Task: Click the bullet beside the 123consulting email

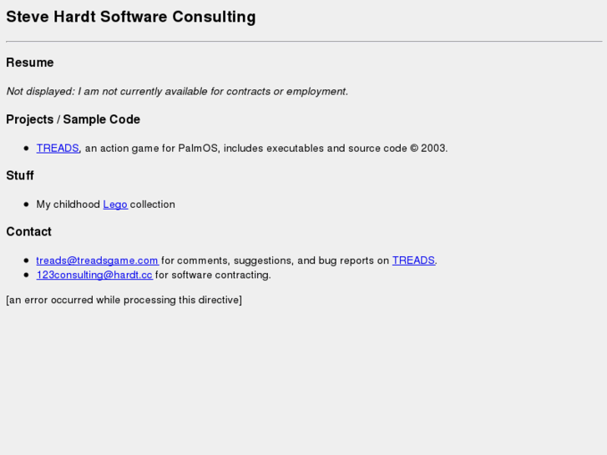Action: (x=27, y=275)
